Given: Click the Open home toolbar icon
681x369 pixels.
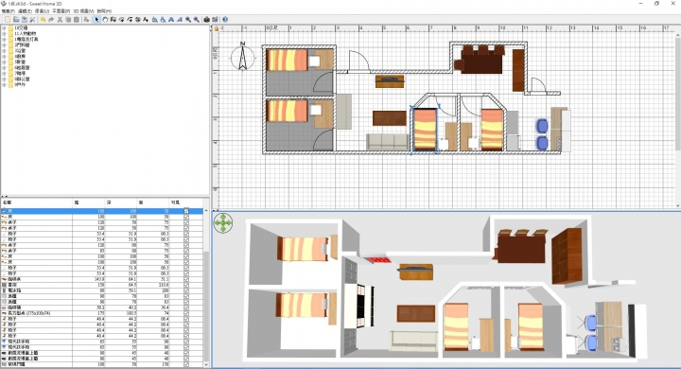Looking at the screenshot, I should coord(16,20).
